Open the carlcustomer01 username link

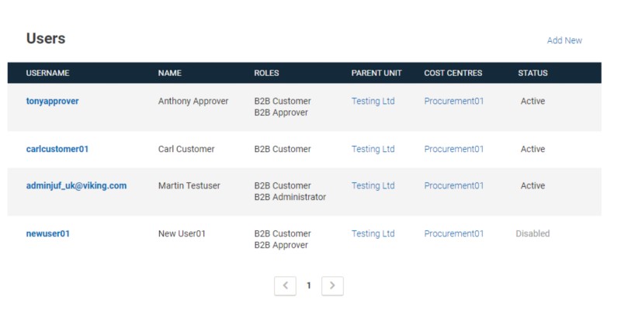tap(57, 149)
